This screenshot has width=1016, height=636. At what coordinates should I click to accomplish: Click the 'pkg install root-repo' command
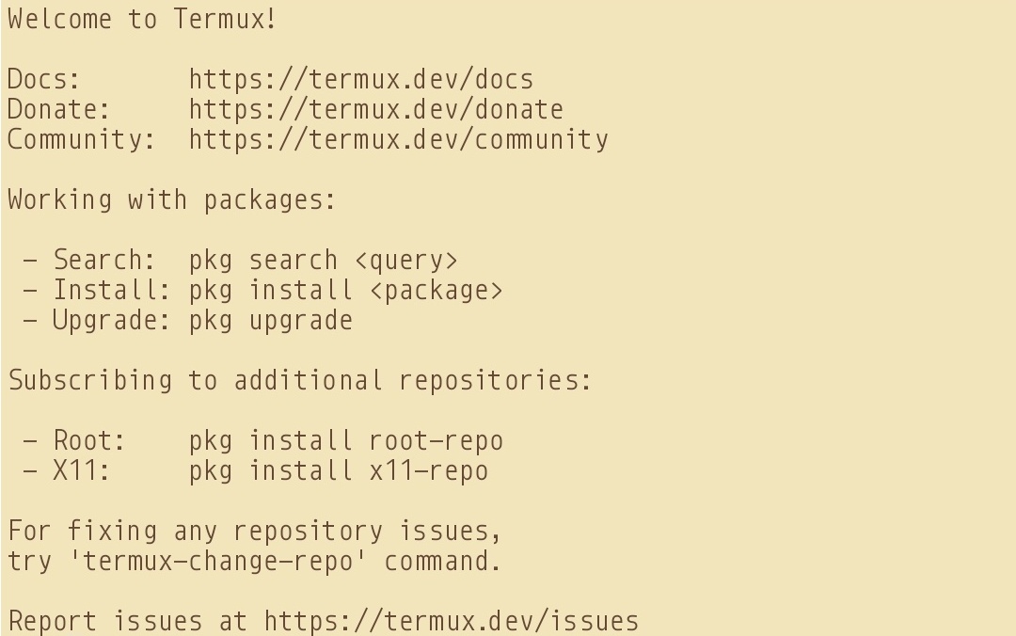(345, 440)
